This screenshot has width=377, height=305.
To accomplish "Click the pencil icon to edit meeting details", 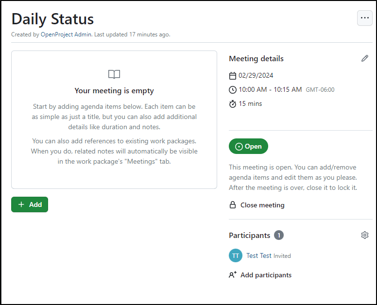I will coord(364,58).
